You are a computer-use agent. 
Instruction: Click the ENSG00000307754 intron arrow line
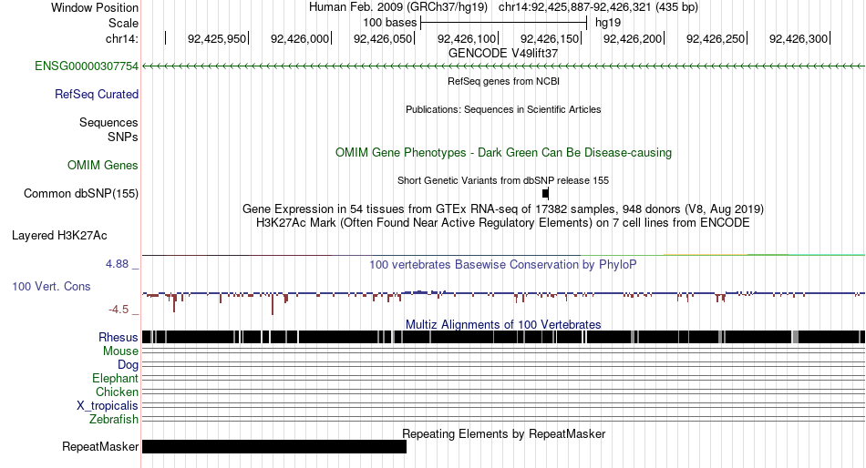503,66
